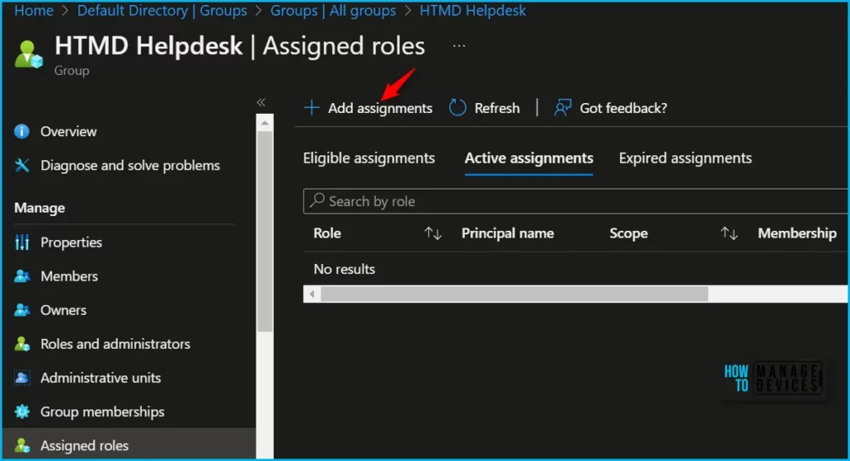Click the HTMD Helpdesk group icon
This screenshot has width=850, height=461.
(x=28, y=54)
